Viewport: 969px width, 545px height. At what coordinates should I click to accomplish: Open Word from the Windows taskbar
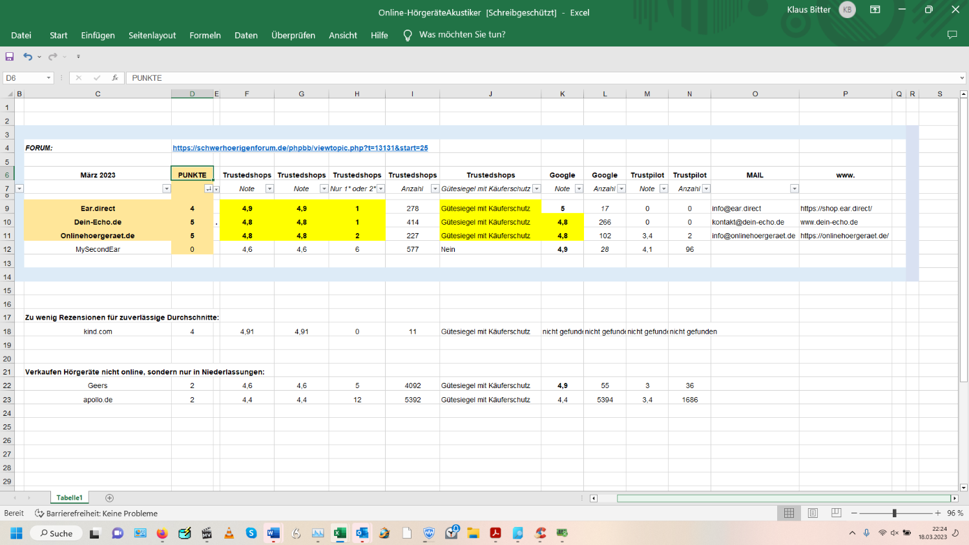(x=273, y=533)
